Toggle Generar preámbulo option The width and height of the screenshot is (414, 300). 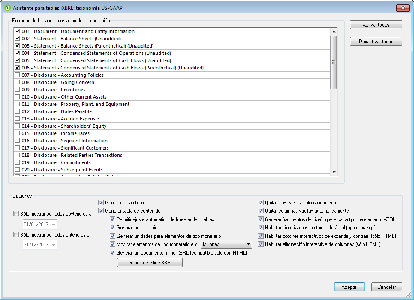[101, 203]
